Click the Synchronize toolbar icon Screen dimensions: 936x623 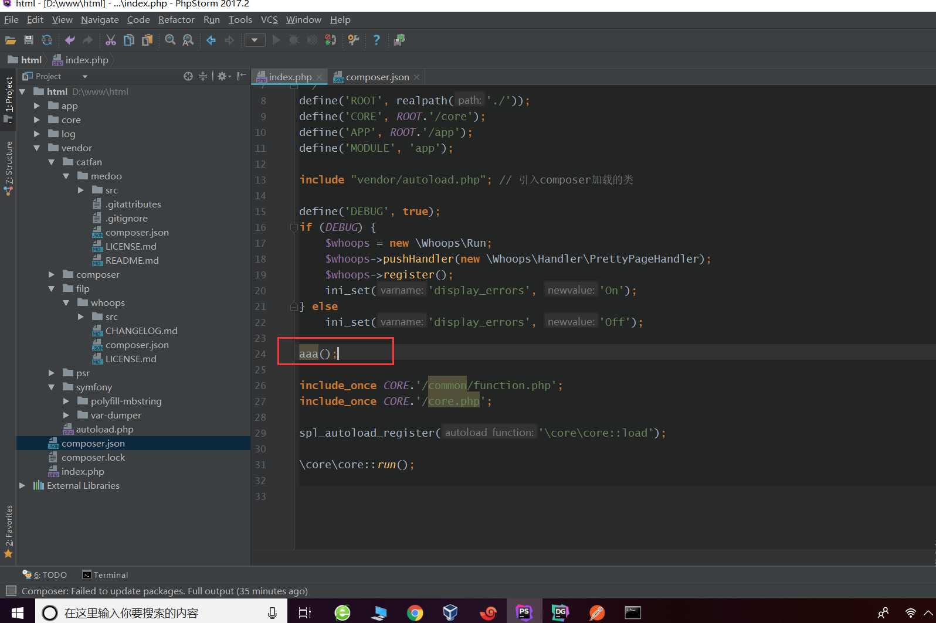(47, 40)
